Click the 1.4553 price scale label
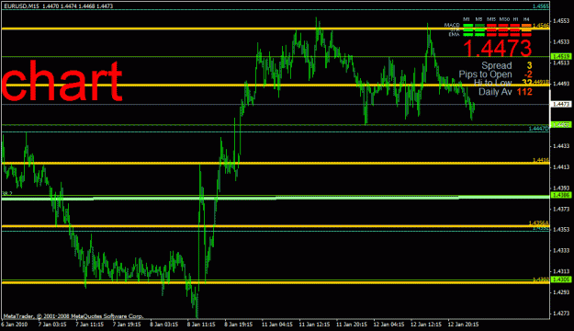The height and width of the screenshot is (331, 574). (561, 21)
